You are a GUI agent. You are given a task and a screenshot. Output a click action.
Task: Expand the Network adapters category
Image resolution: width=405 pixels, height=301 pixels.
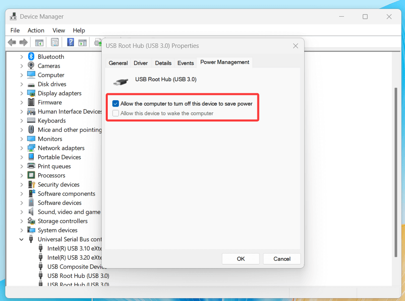click(x=21, y=148)
